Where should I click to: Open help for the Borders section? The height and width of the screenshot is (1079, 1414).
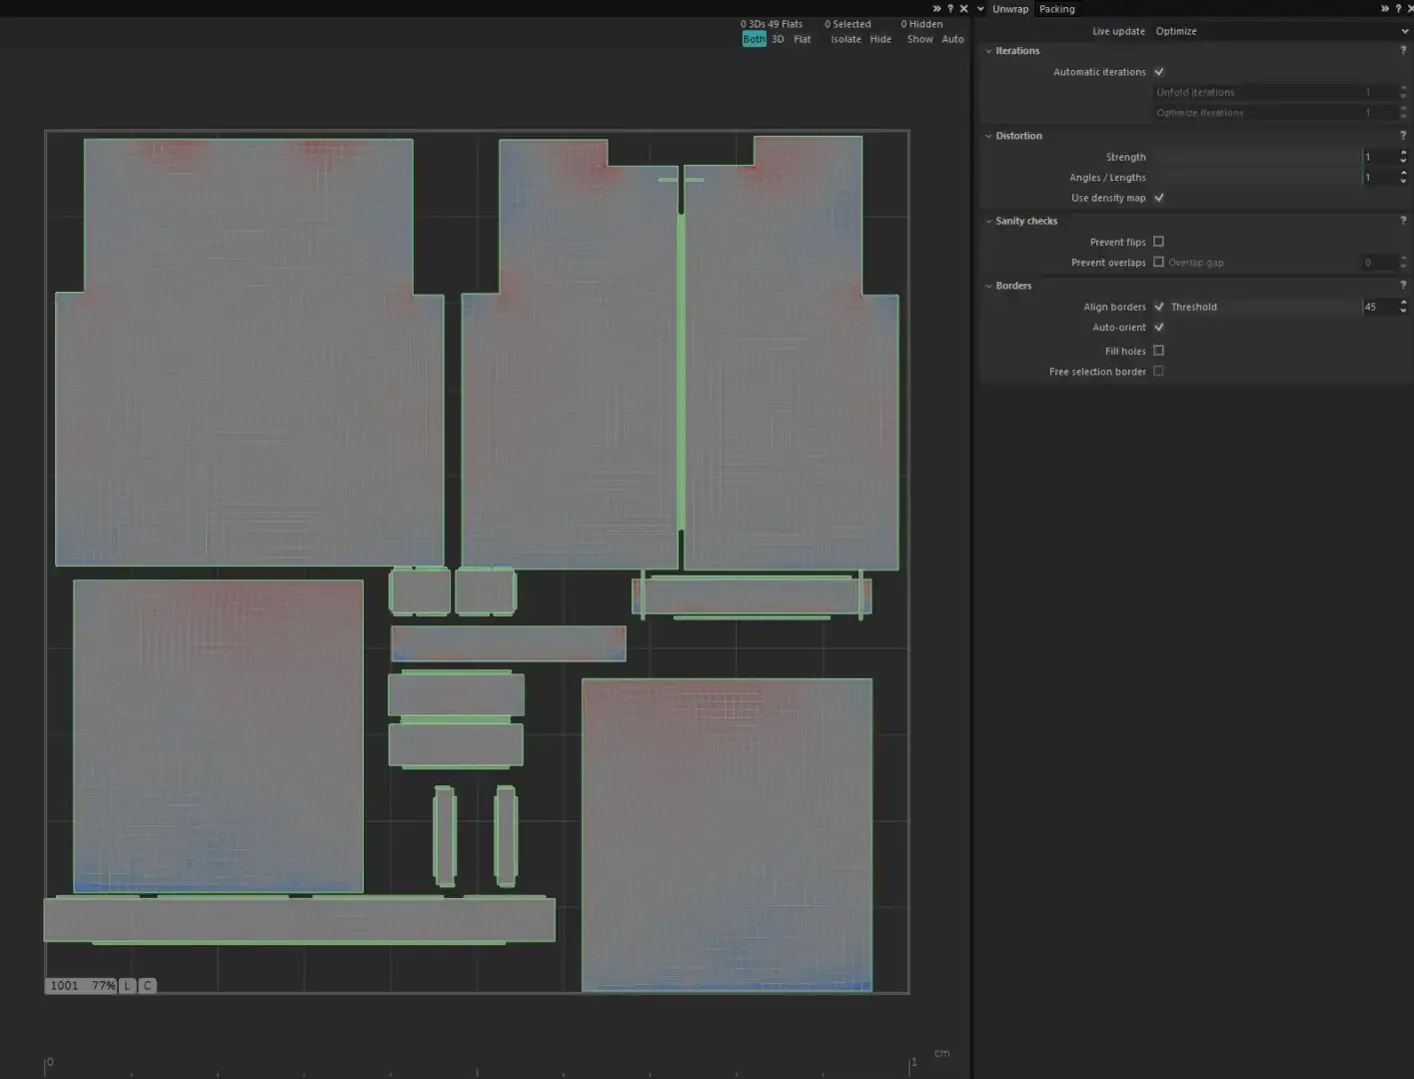pyautogui.click(x=1403, y=286)
